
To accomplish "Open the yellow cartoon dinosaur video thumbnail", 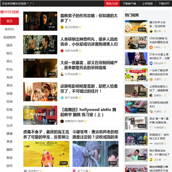I will click(46, 154).
